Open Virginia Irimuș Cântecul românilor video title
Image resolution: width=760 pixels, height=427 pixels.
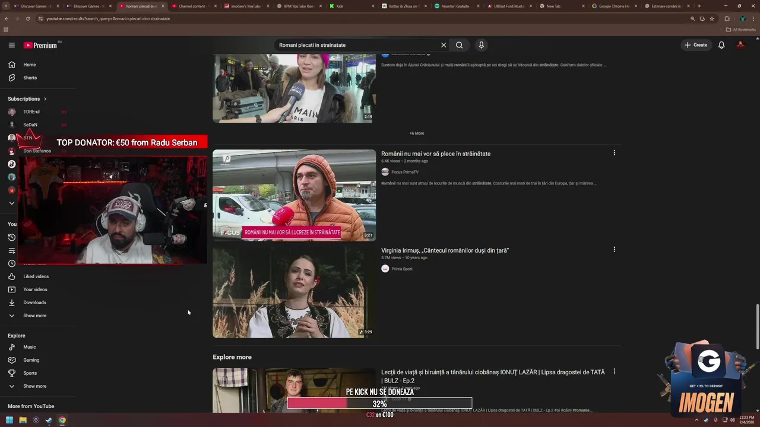coord(445,250)
